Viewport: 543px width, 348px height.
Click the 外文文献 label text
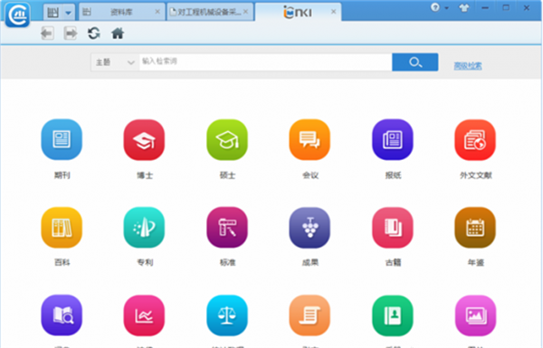point(475,175)
